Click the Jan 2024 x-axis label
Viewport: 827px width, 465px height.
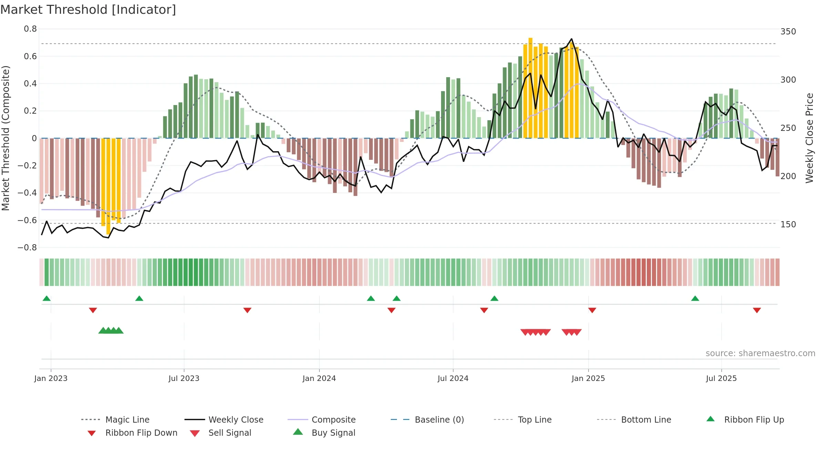pos(319,378)
